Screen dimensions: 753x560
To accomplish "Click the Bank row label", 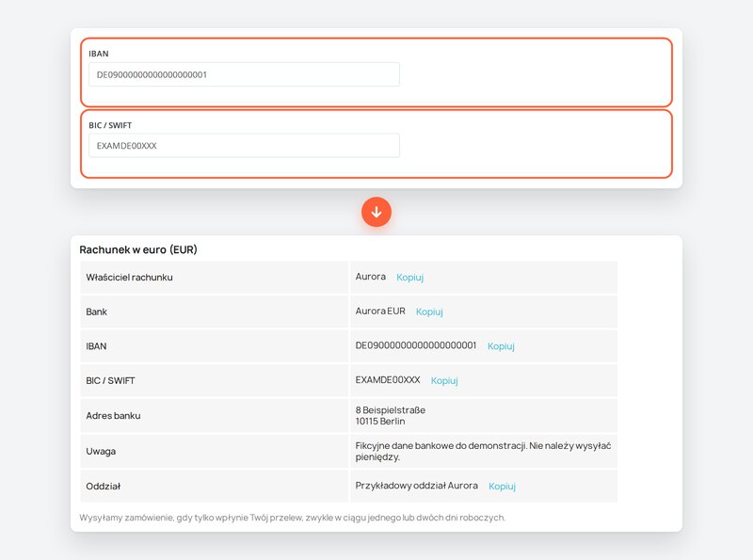I will point(97,312).
